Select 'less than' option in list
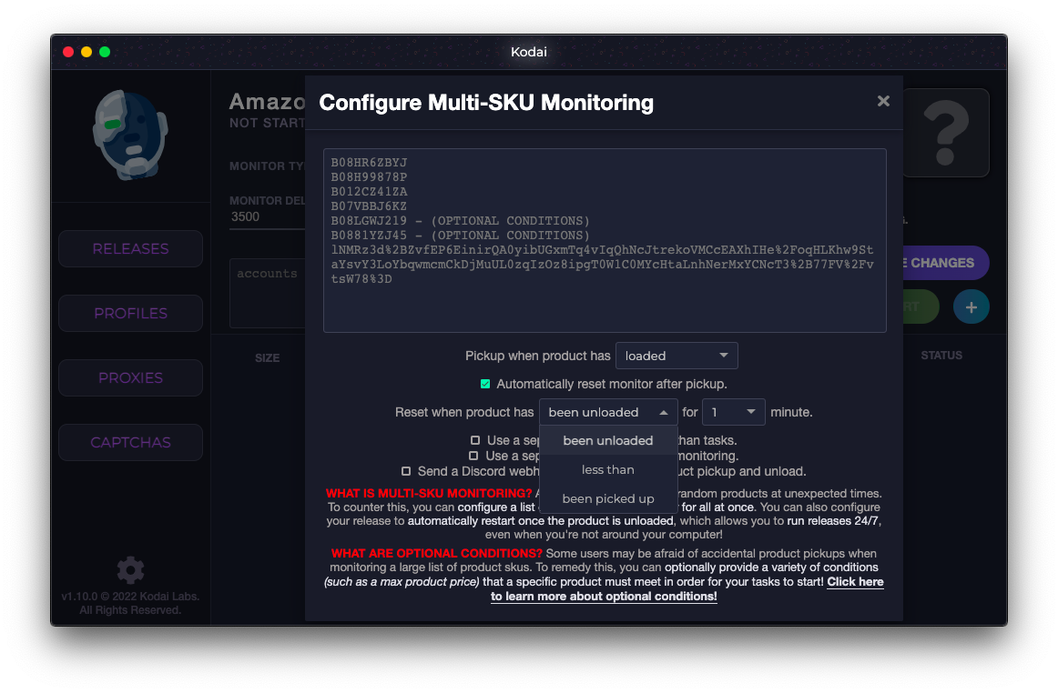1058x693 pixels. (608, 470)
